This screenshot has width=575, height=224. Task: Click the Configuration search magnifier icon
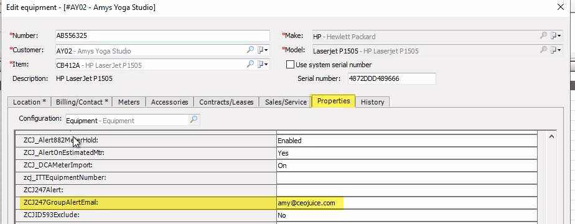pyautogui.click(x=194, y=119)
